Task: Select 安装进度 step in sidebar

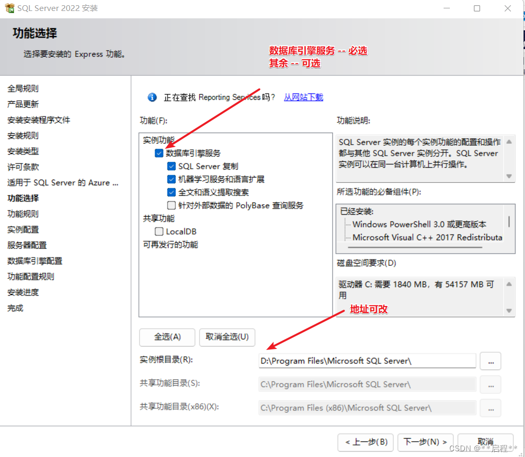Action: coord(23,292)
